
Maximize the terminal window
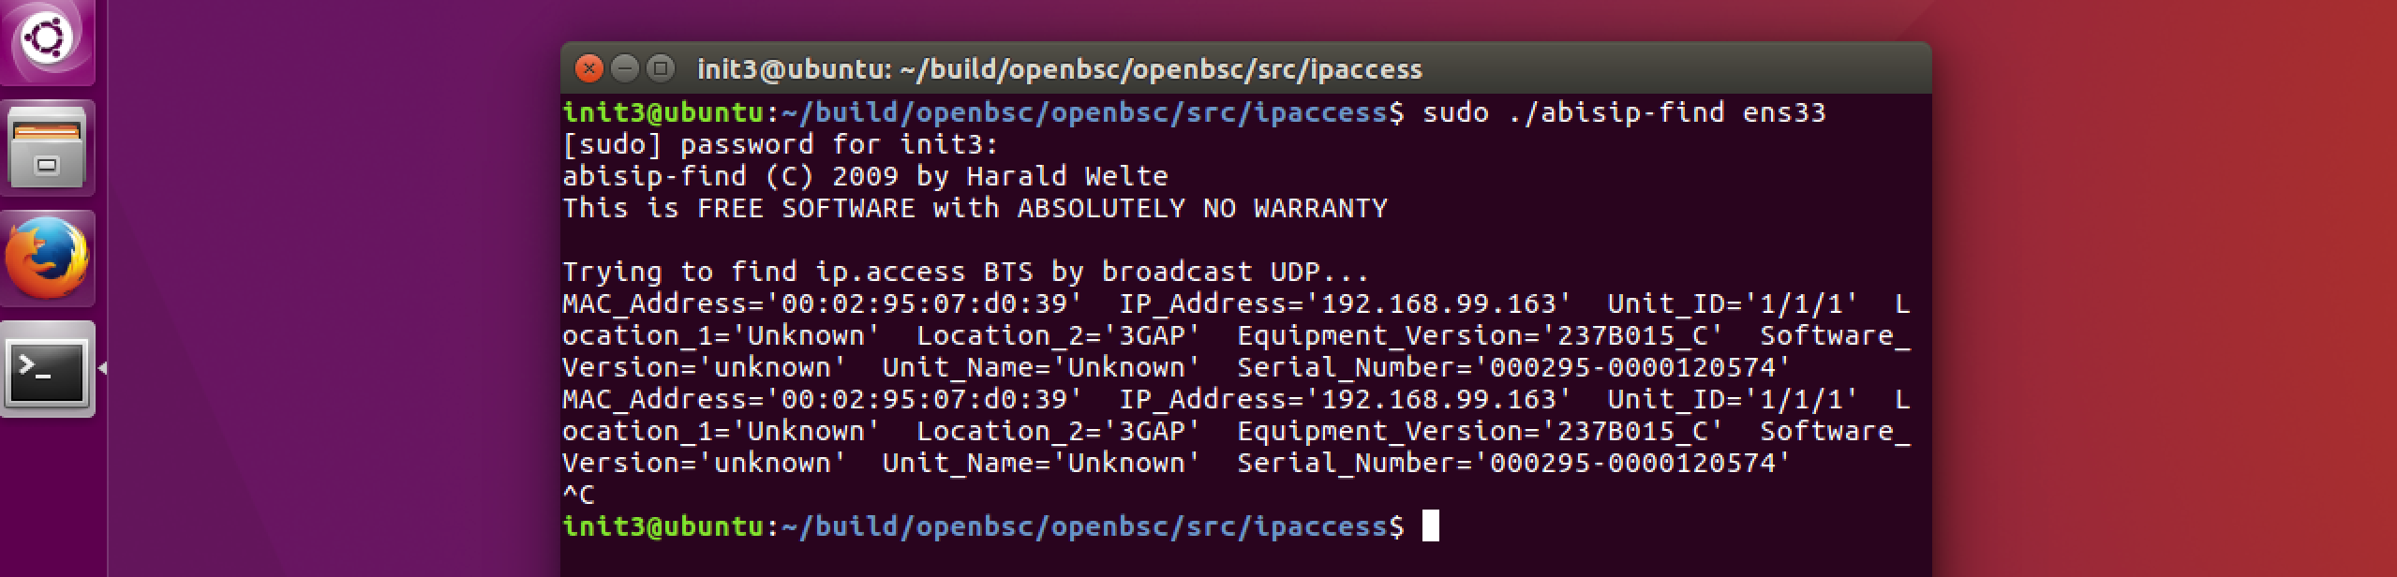pyautogui.click(x=661, y=68)
